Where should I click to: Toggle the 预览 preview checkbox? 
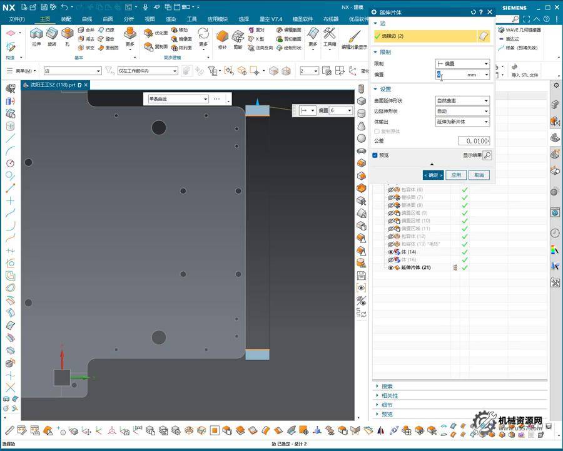(x=375, y=155)
